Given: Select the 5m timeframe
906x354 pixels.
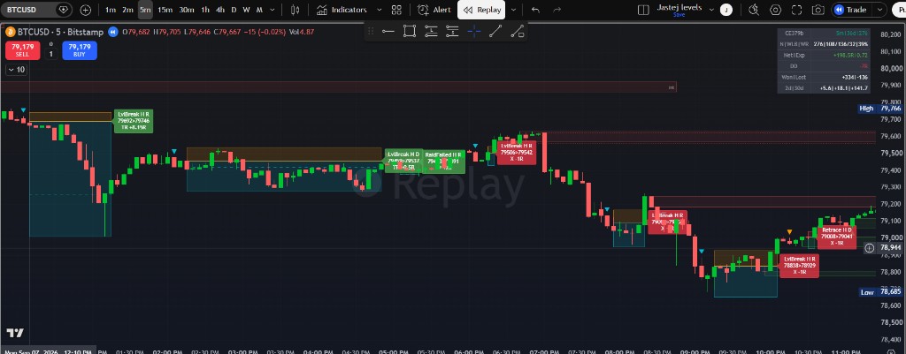Looking at the screenshot, I should [x=146, y=10].
